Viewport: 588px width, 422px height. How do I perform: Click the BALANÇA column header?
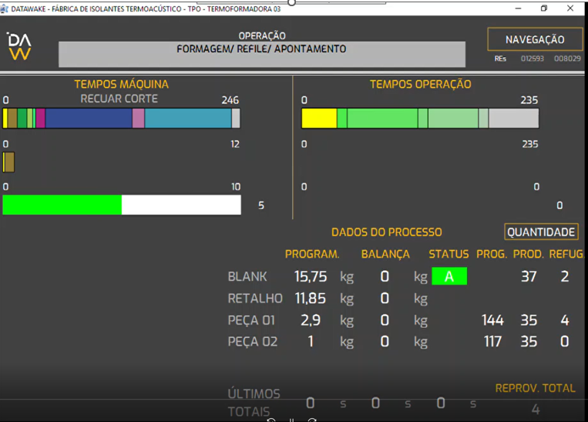385,254
